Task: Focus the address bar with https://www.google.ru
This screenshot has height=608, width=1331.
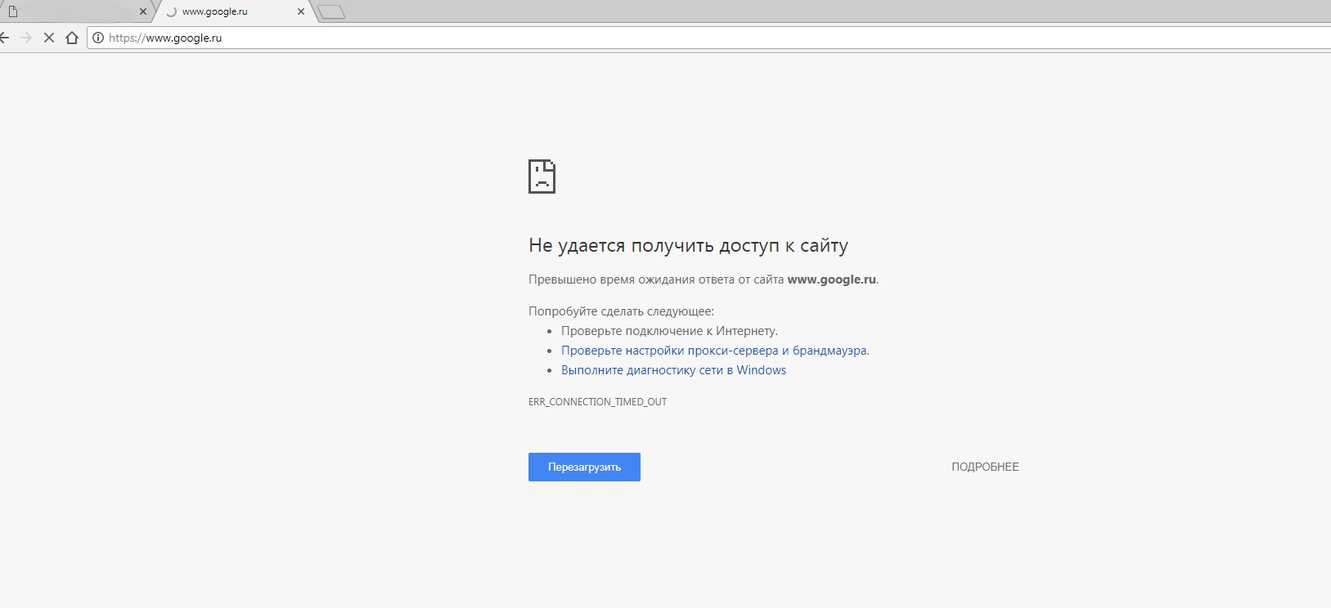Action: pos(708,38)
